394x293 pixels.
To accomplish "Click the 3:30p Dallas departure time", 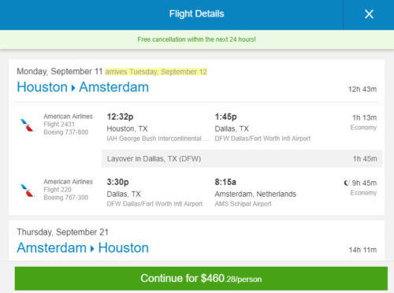I will [117, 182].
